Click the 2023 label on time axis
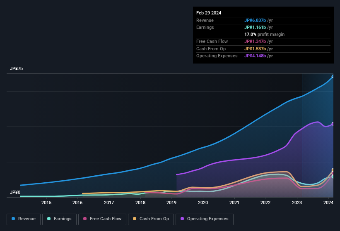The image size is (340, 231). pyautogui.click(x=297, y=203)
